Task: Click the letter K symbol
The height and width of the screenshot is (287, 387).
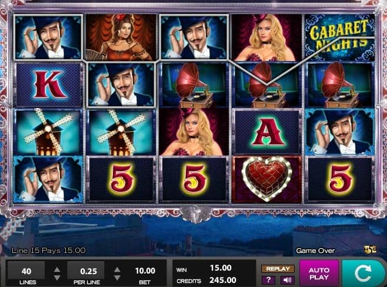Action: pyautogui.click(x=48, y=85)
